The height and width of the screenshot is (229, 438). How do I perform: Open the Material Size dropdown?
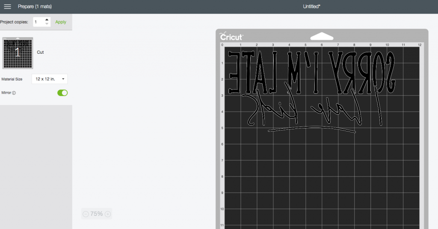coord(50,79)
